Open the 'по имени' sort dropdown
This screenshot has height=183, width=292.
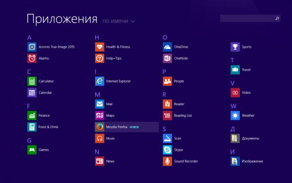119,21
